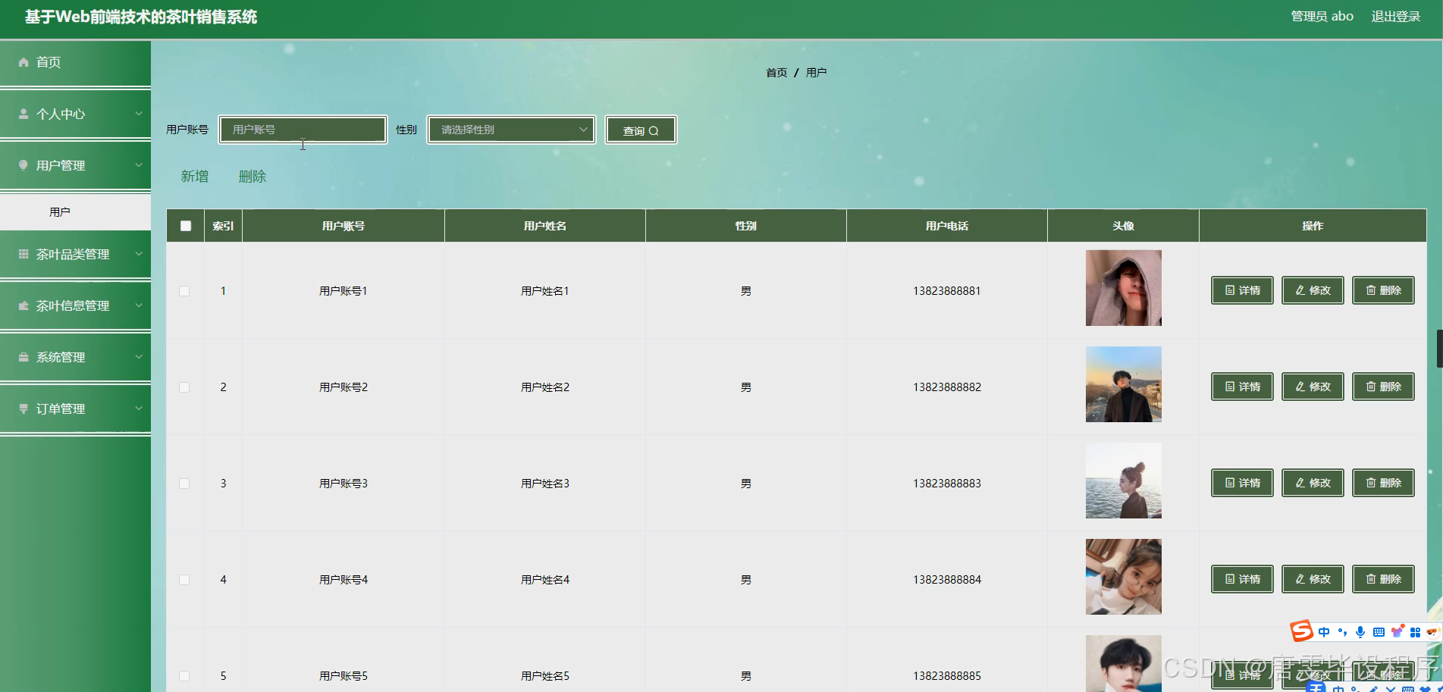Open 详情 for 用户账号2
The width and height of the screenshot is (1443, 692).
(1242, 387)
